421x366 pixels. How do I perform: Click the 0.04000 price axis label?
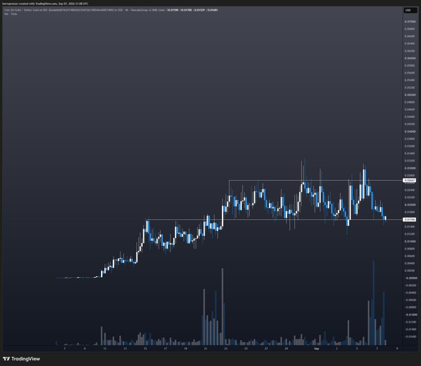pyautogui.click(x=410, y=131)
